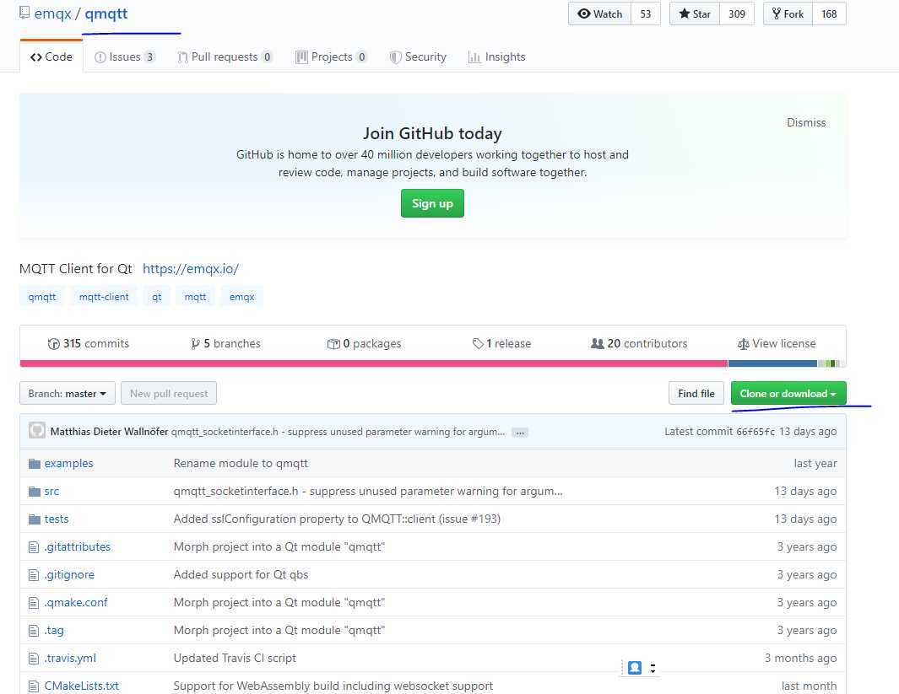Click the Find file button
This screenshot has height=694, width=899.
[696, 394]
